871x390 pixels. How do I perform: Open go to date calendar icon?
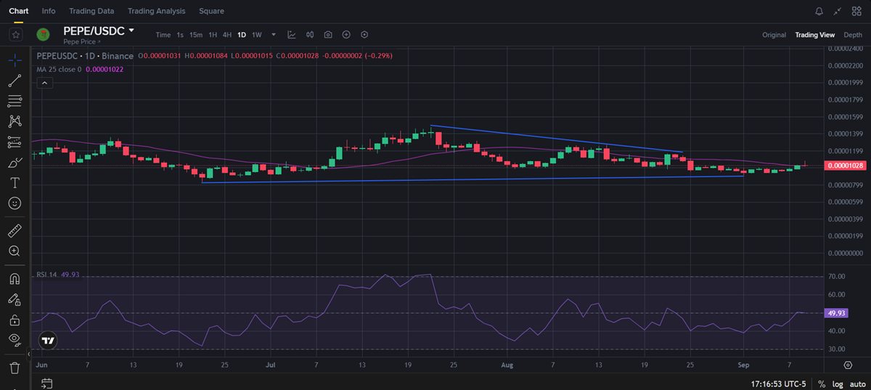tap(46, 383)
